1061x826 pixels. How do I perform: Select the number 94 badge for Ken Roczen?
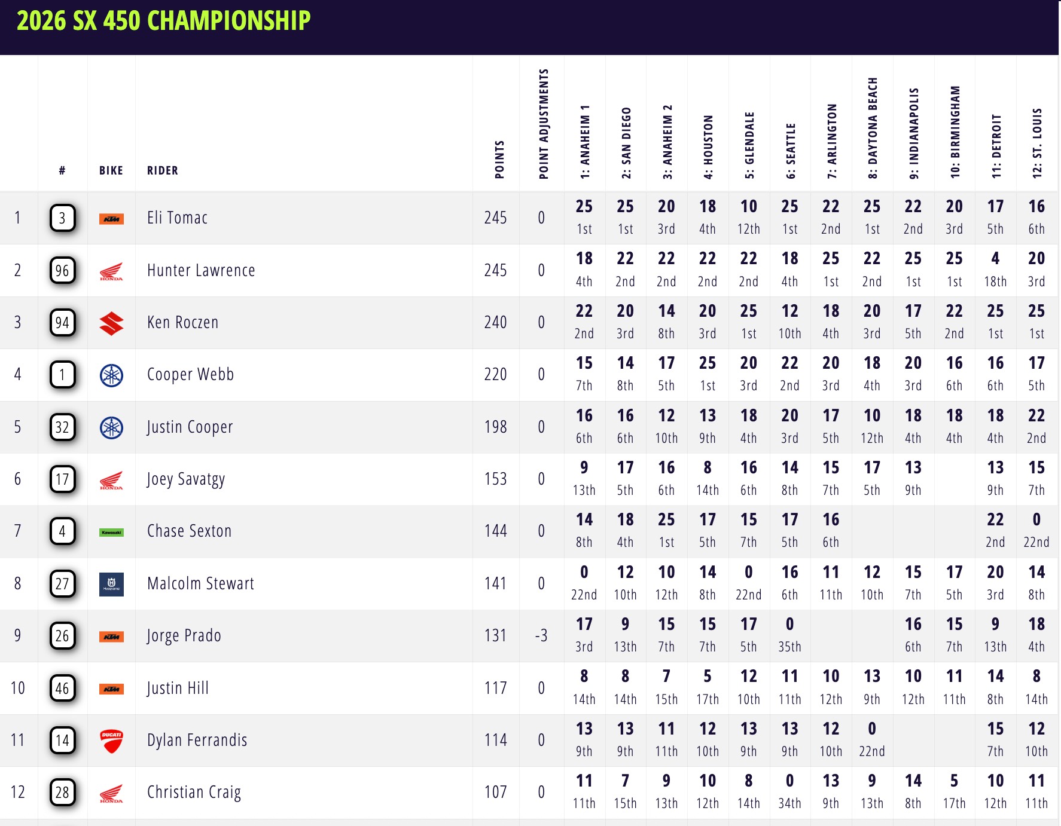pyautogui.click(x=62, y=323)
